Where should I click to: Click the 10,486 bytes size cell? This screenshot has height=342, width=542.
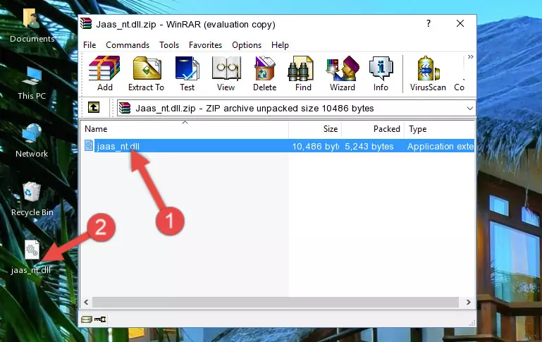click(x=315, y=146)
